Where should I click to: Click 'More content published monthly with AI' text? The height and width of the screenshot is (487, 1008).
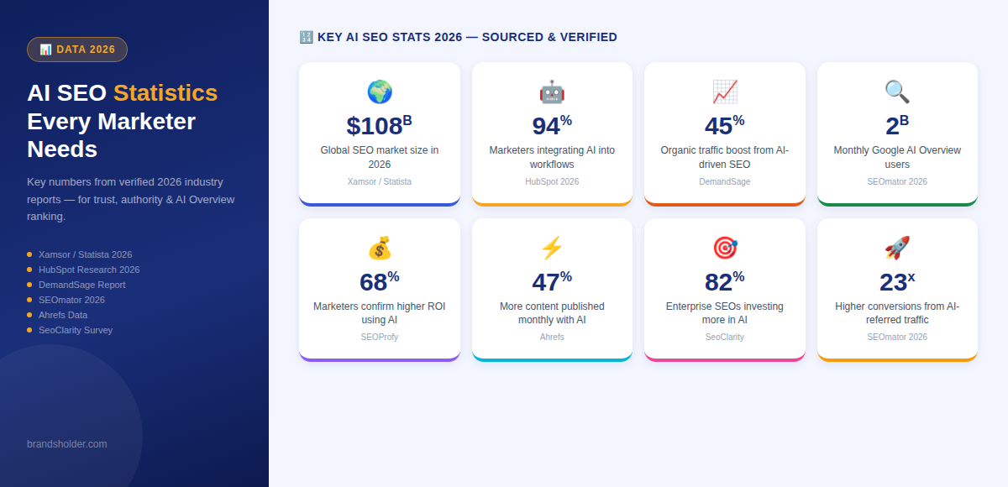[552, 313]
